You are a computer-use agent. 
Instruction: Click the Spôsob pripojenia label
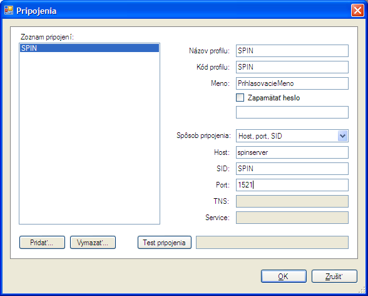[x=203, y=135]
